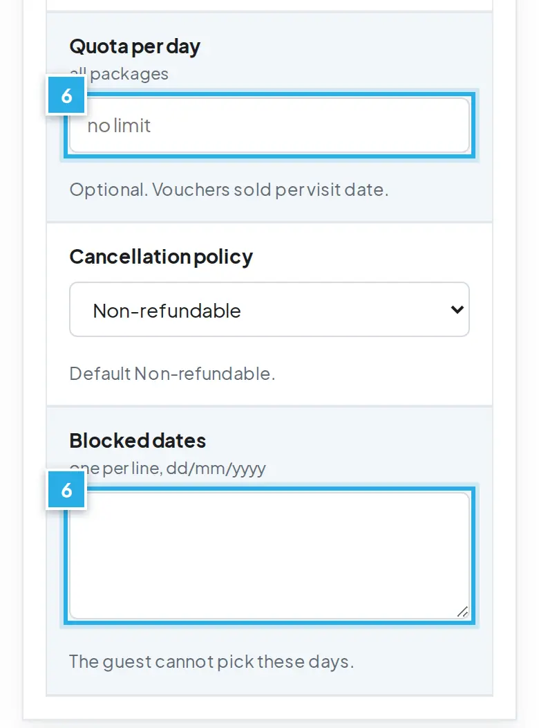Click "The guest cannot pick these days." note

click(211, 662)
